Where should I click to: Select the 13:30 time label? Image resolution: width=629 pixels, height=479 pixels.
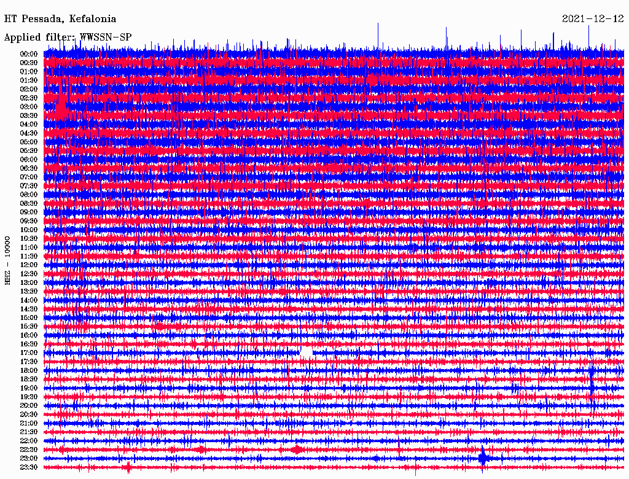pyautogui.click(x=29, y=292)
